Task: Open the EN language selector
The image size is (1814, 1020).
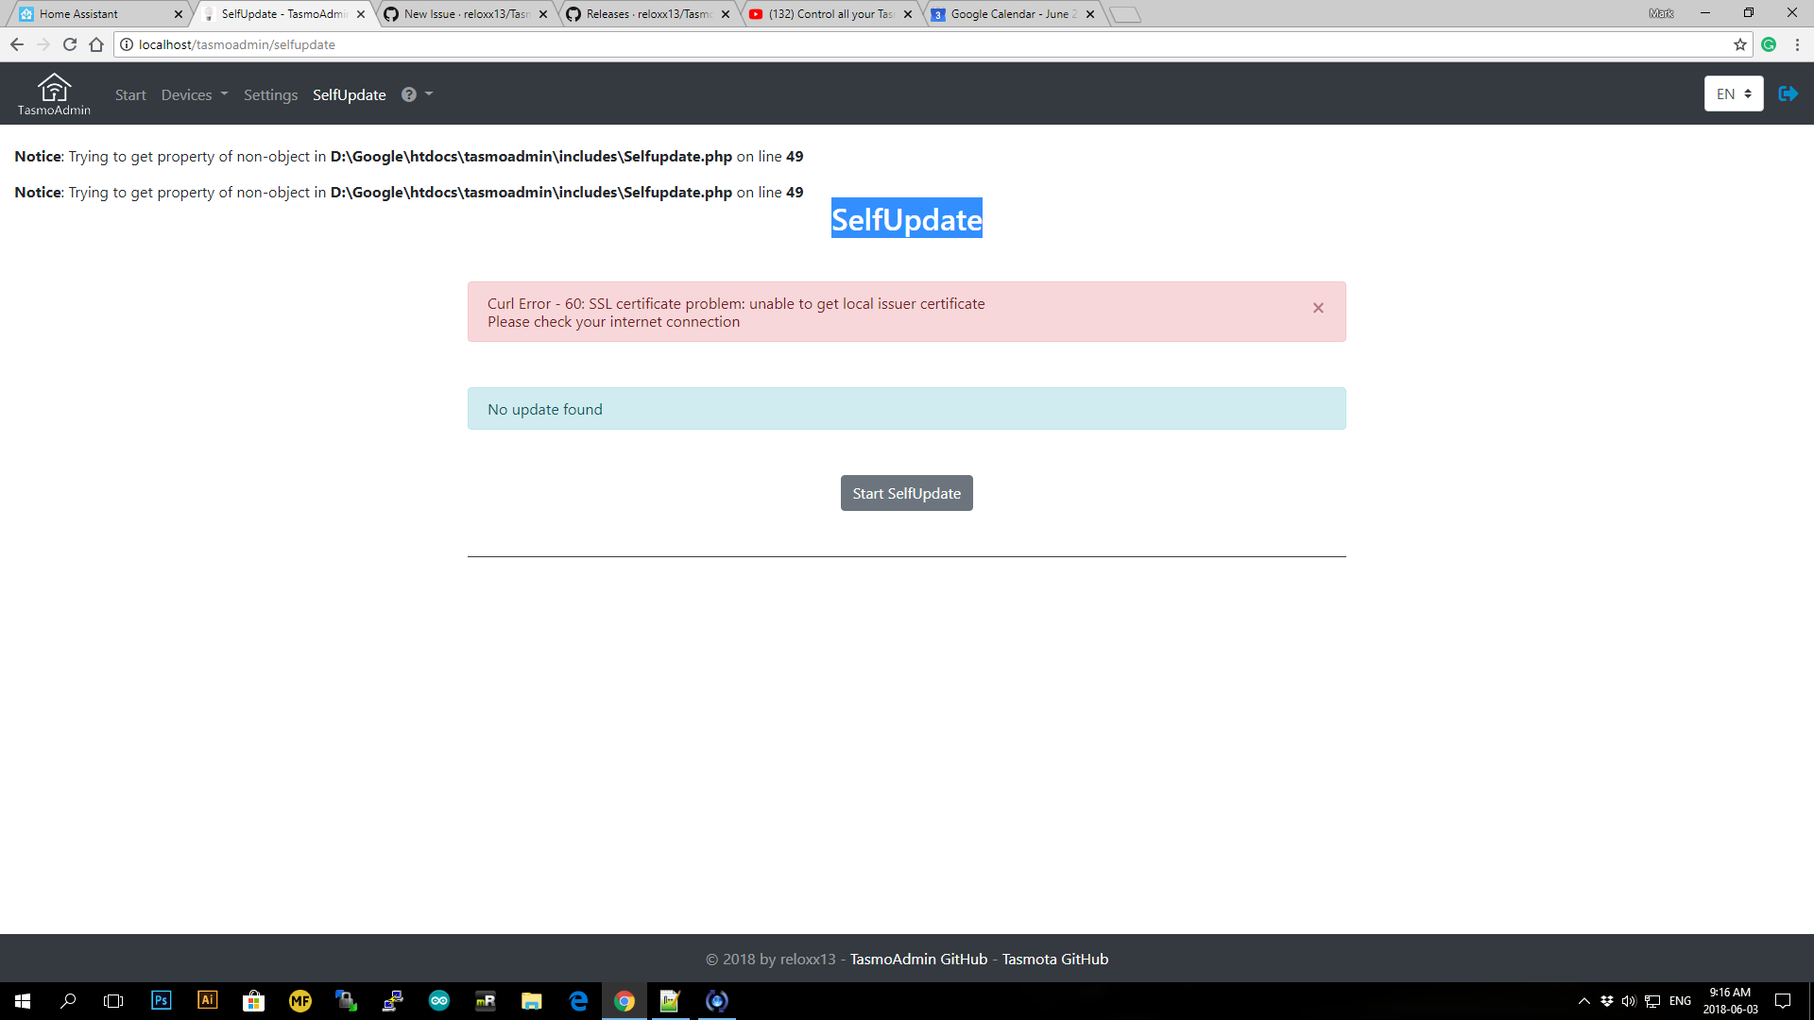Action: click(x=1733, y=93)
